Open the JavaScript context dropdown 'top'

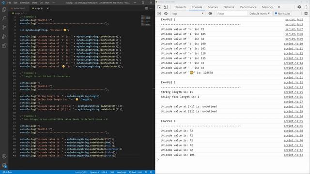click(x=187, y=14)
